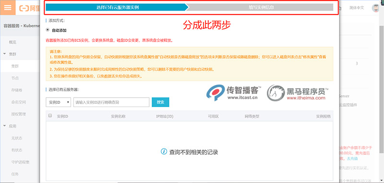Open 概览 in the sidebar
The image size is (384, 183).
pos(12,42)
